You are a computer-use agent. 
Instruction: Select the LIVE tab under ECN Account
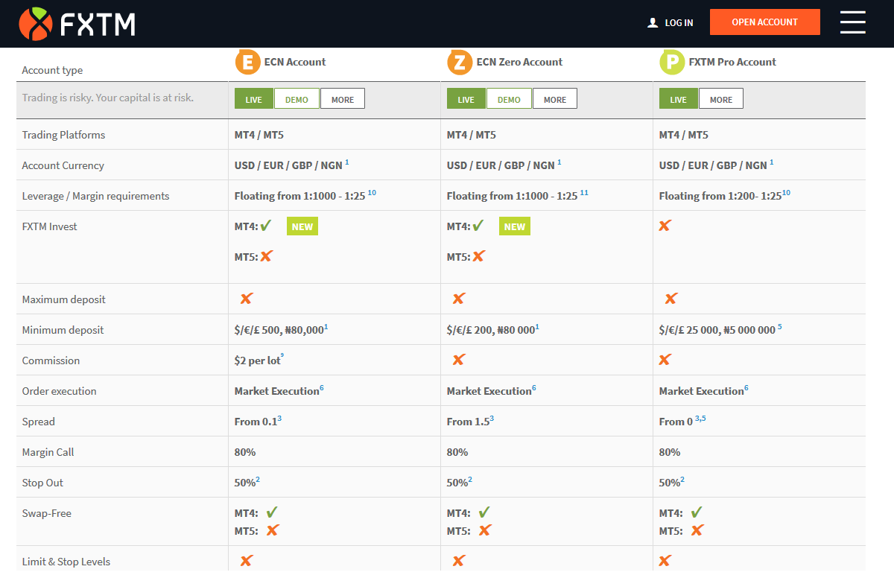253,98
